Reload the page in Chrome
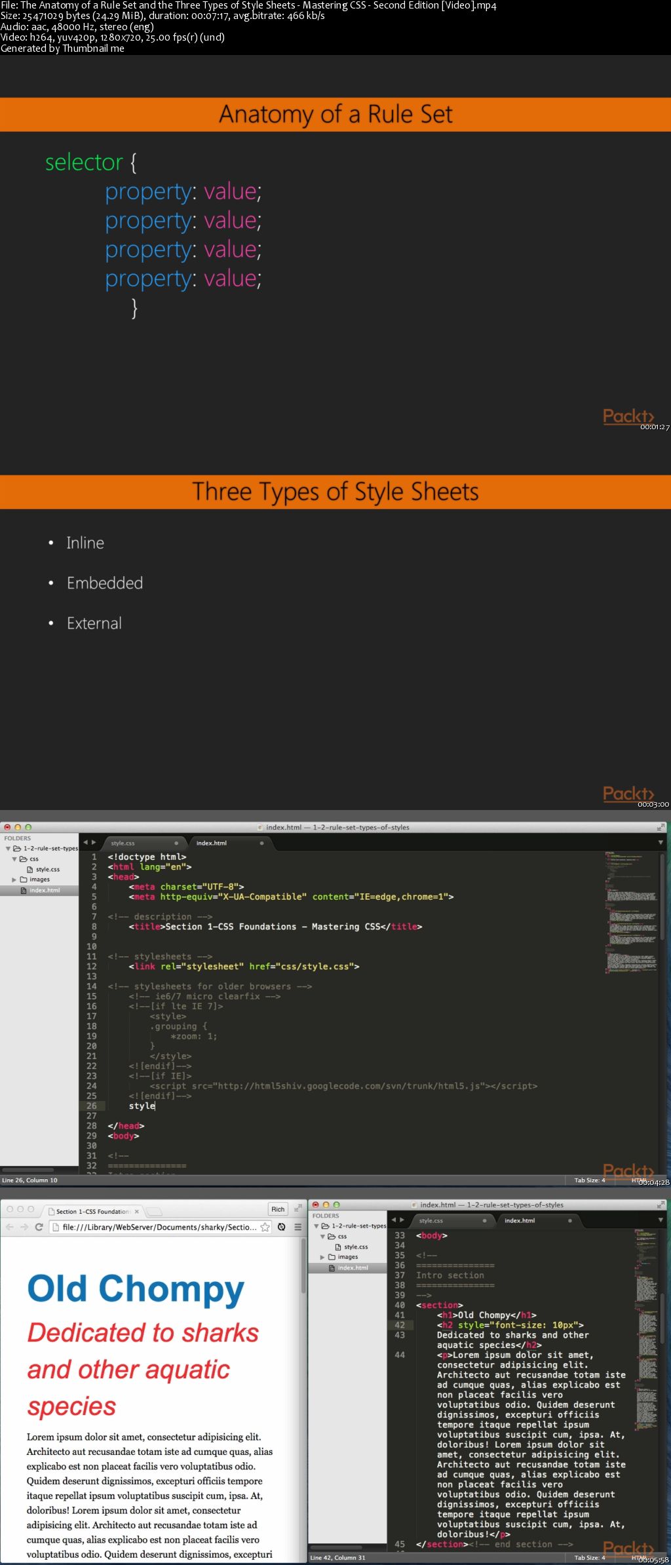Image resolution: width=671 pixels, height=1565 pixels. [x=39, y=1227]
